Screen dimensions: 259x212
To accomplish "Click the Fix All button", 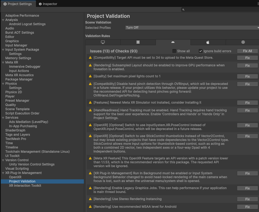I will point(247,51).
